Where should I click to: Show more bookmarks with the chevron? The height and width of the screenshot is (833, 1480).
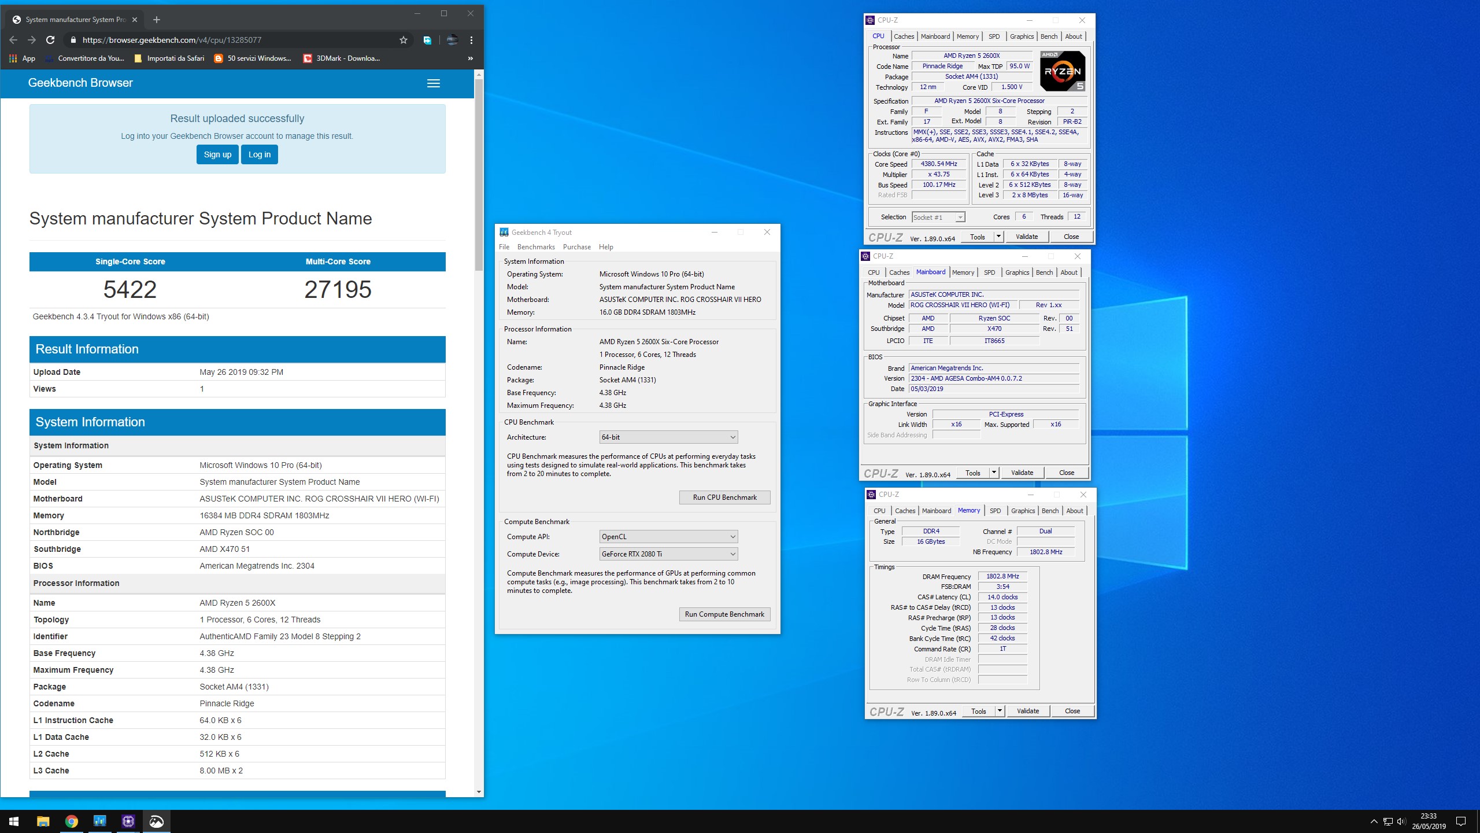(x=470, y=58)
